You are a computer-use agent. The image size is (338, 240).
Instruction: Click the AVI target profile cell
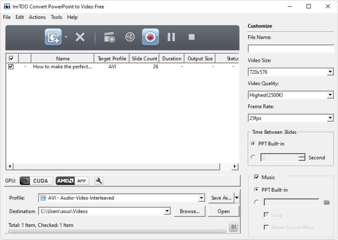point(113,67)
